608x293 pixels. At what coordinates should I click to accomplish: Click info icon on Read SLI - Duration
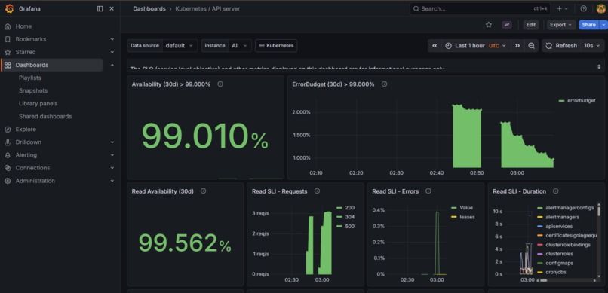click(555, 191)
